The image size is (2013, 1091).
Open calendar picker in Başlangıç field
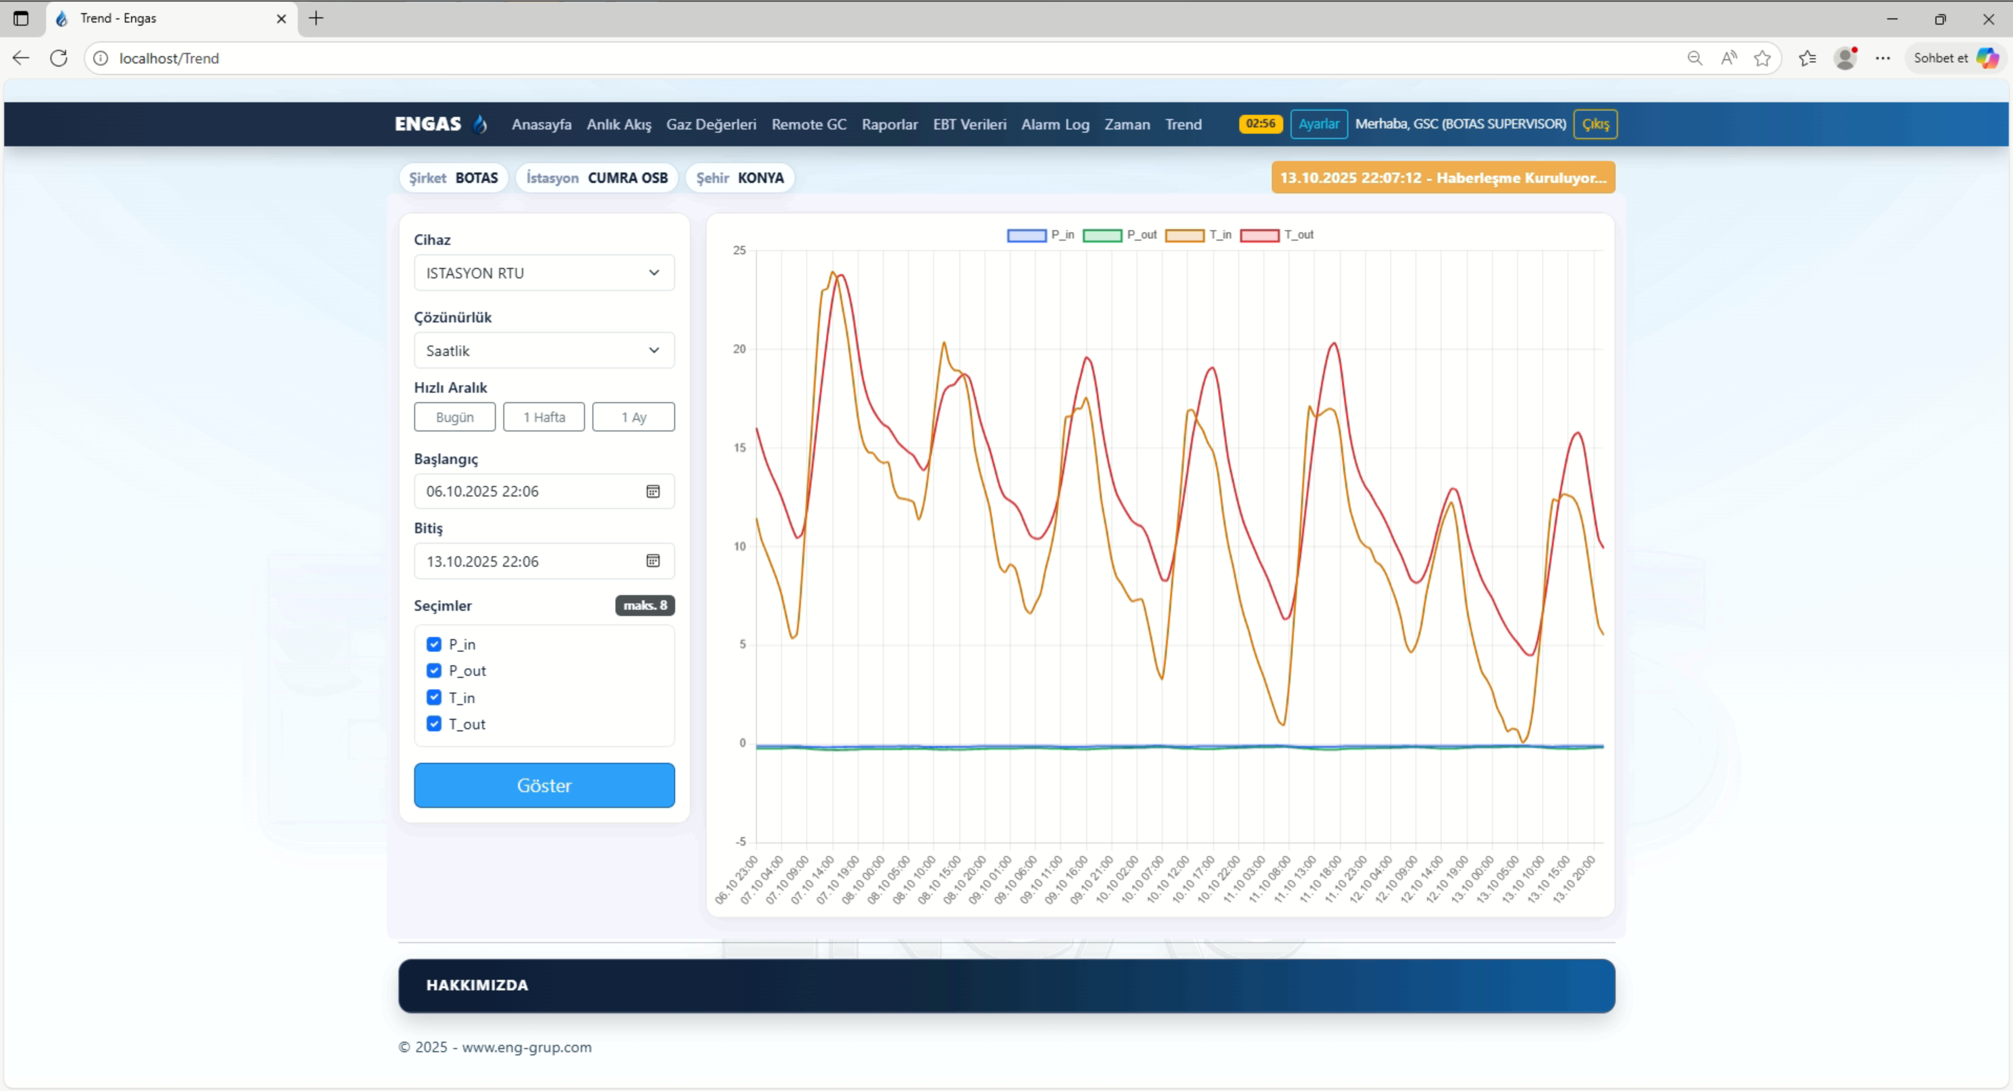tap(653, 491)
